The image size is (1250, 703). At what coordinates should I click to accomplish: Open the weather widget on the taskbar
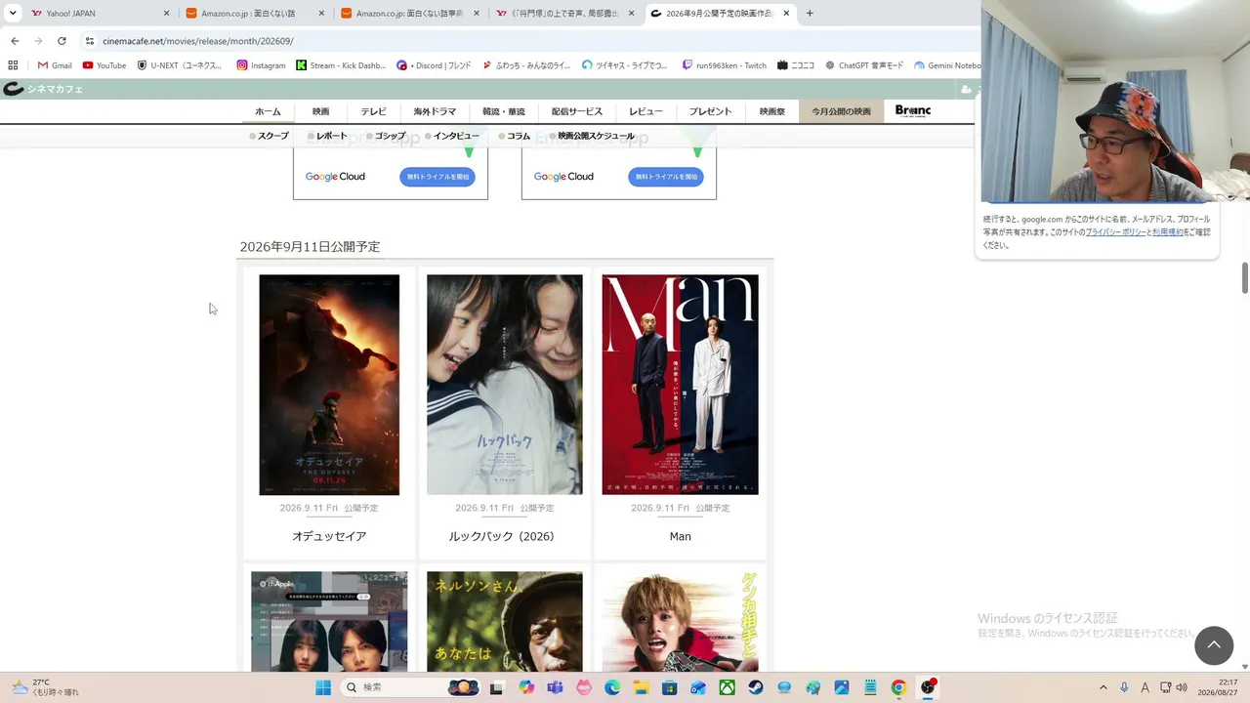click(x=45, y=687)
